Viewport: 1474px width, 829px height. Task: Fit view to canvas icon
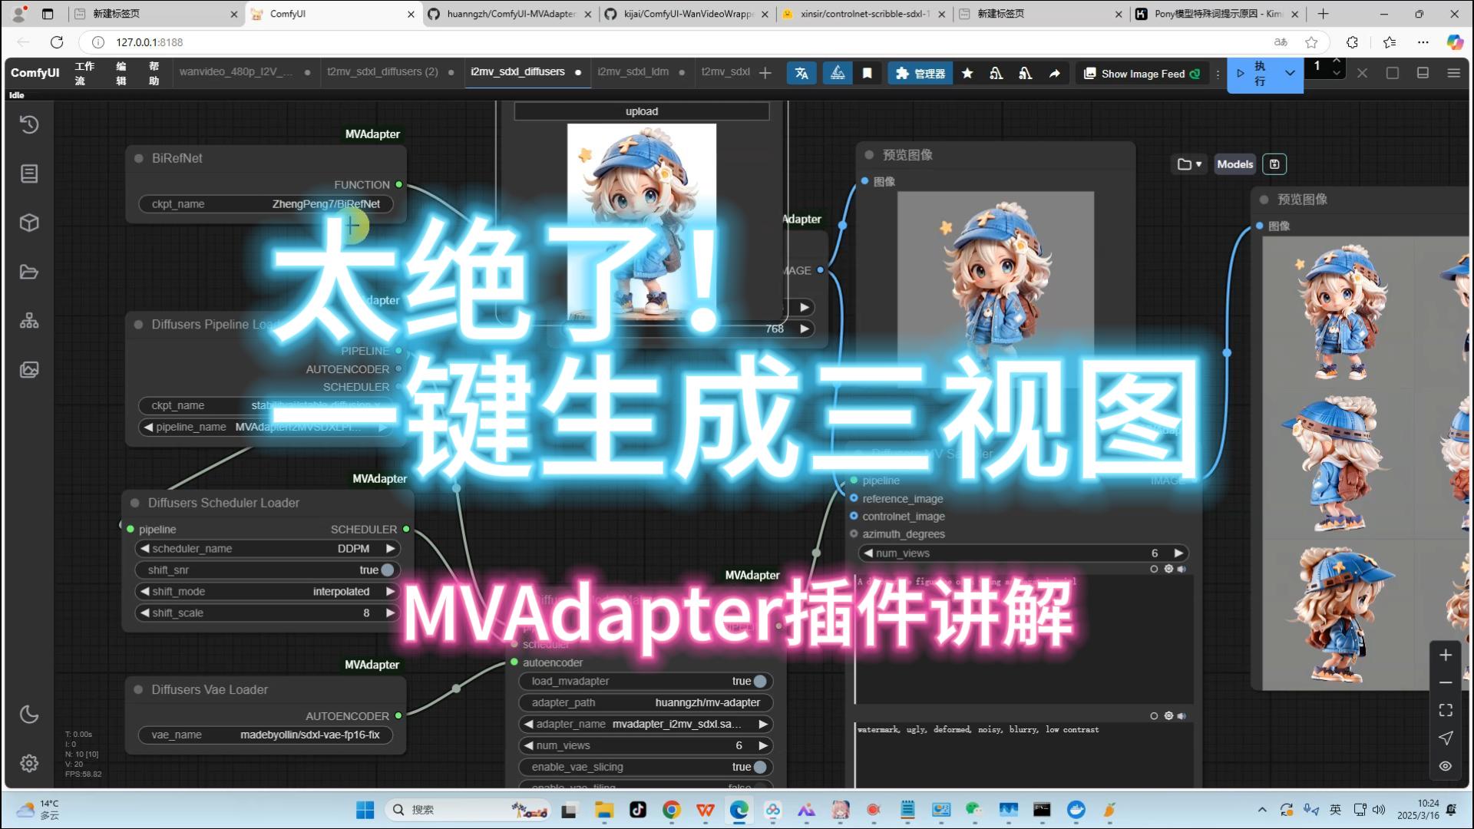pos(1446,710)
